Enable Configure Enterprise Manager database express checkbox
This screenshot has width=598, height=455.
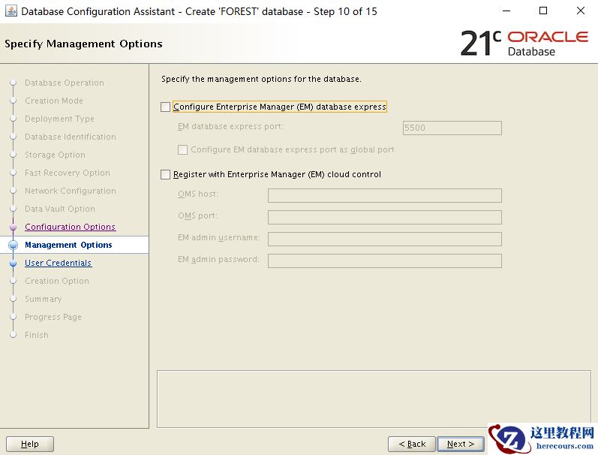coord(165,107)
